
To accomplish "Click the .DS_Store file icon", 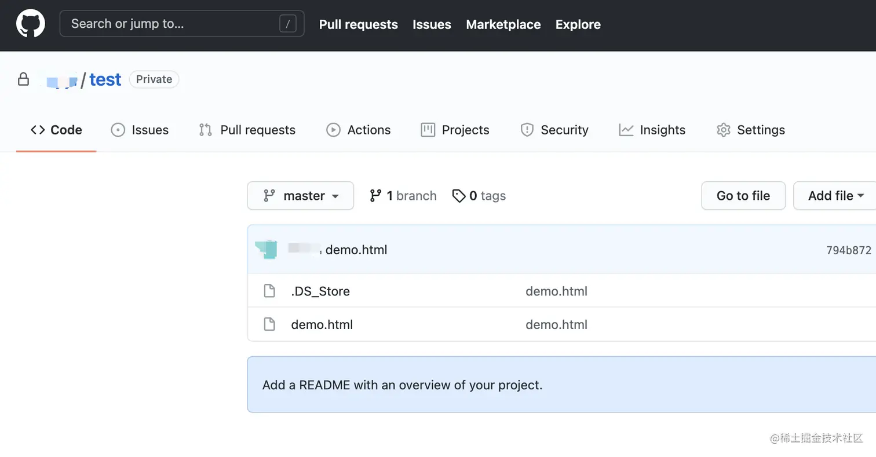I will (x=269, y=291).
